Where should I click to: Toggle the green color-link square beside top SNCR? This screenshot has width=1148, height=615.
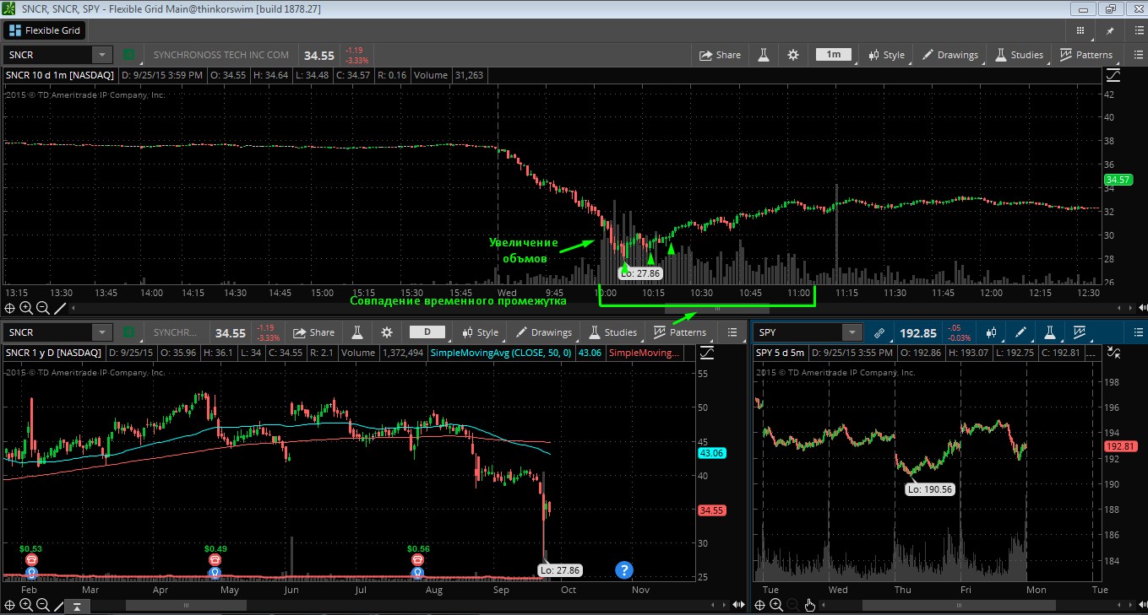tap(129, 55)
